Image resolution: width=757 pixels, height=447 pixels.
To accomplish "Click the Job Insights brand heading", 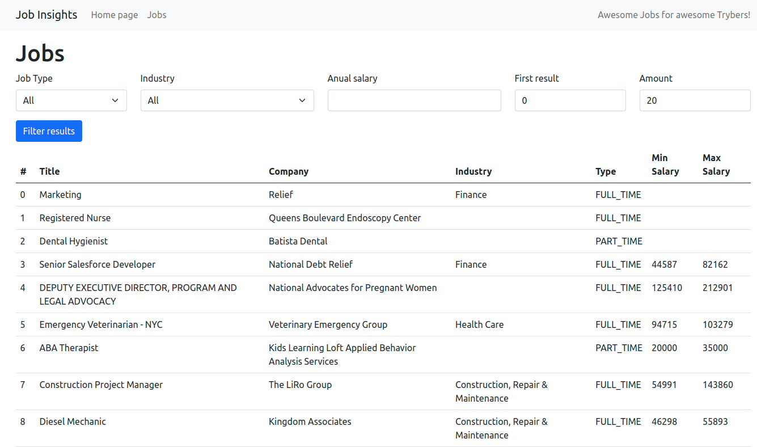I will pyautogui.click(x=46, y=15).
